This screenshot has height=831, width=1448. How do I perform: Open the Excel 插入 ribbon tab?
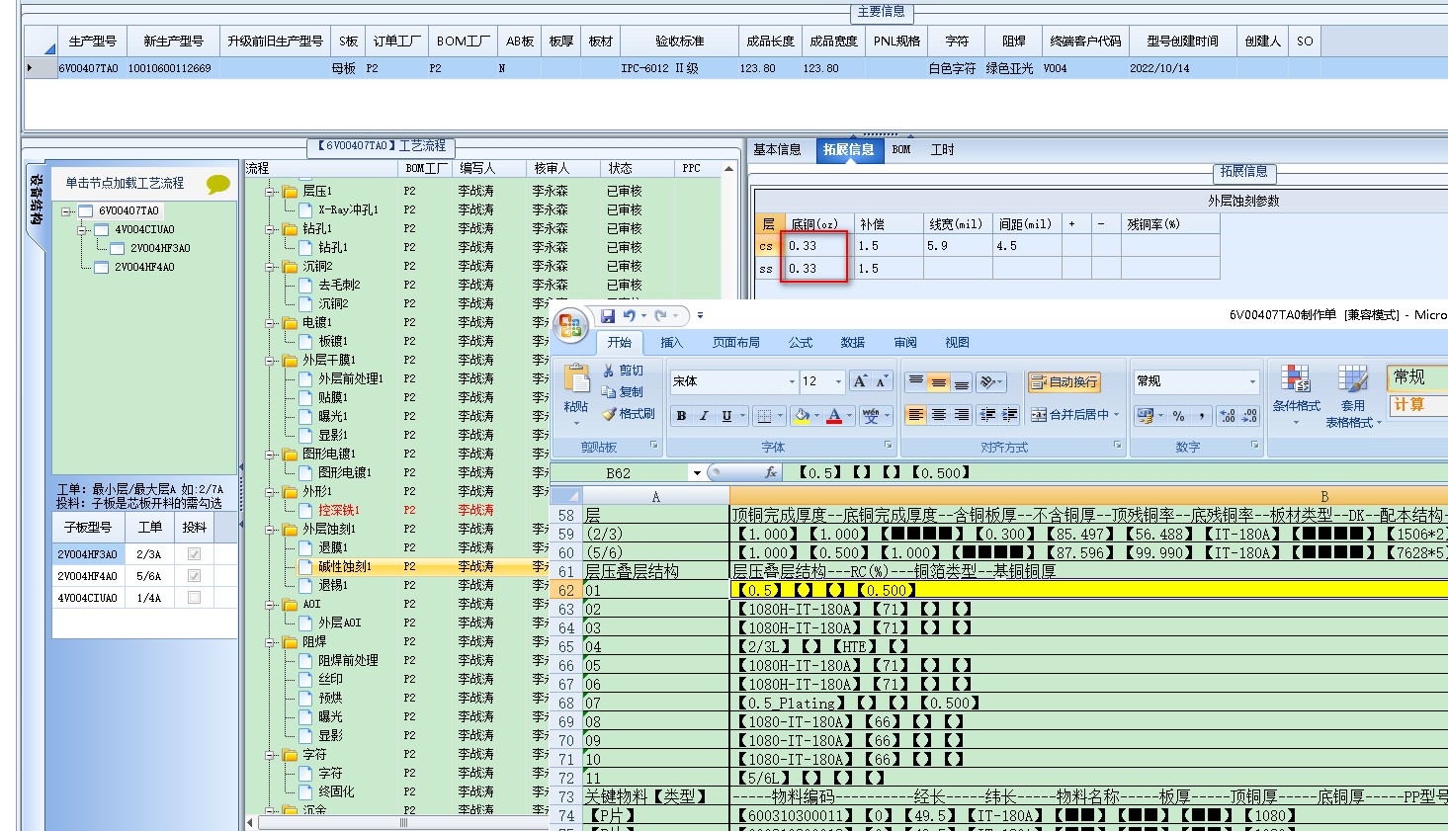(672, 343)
